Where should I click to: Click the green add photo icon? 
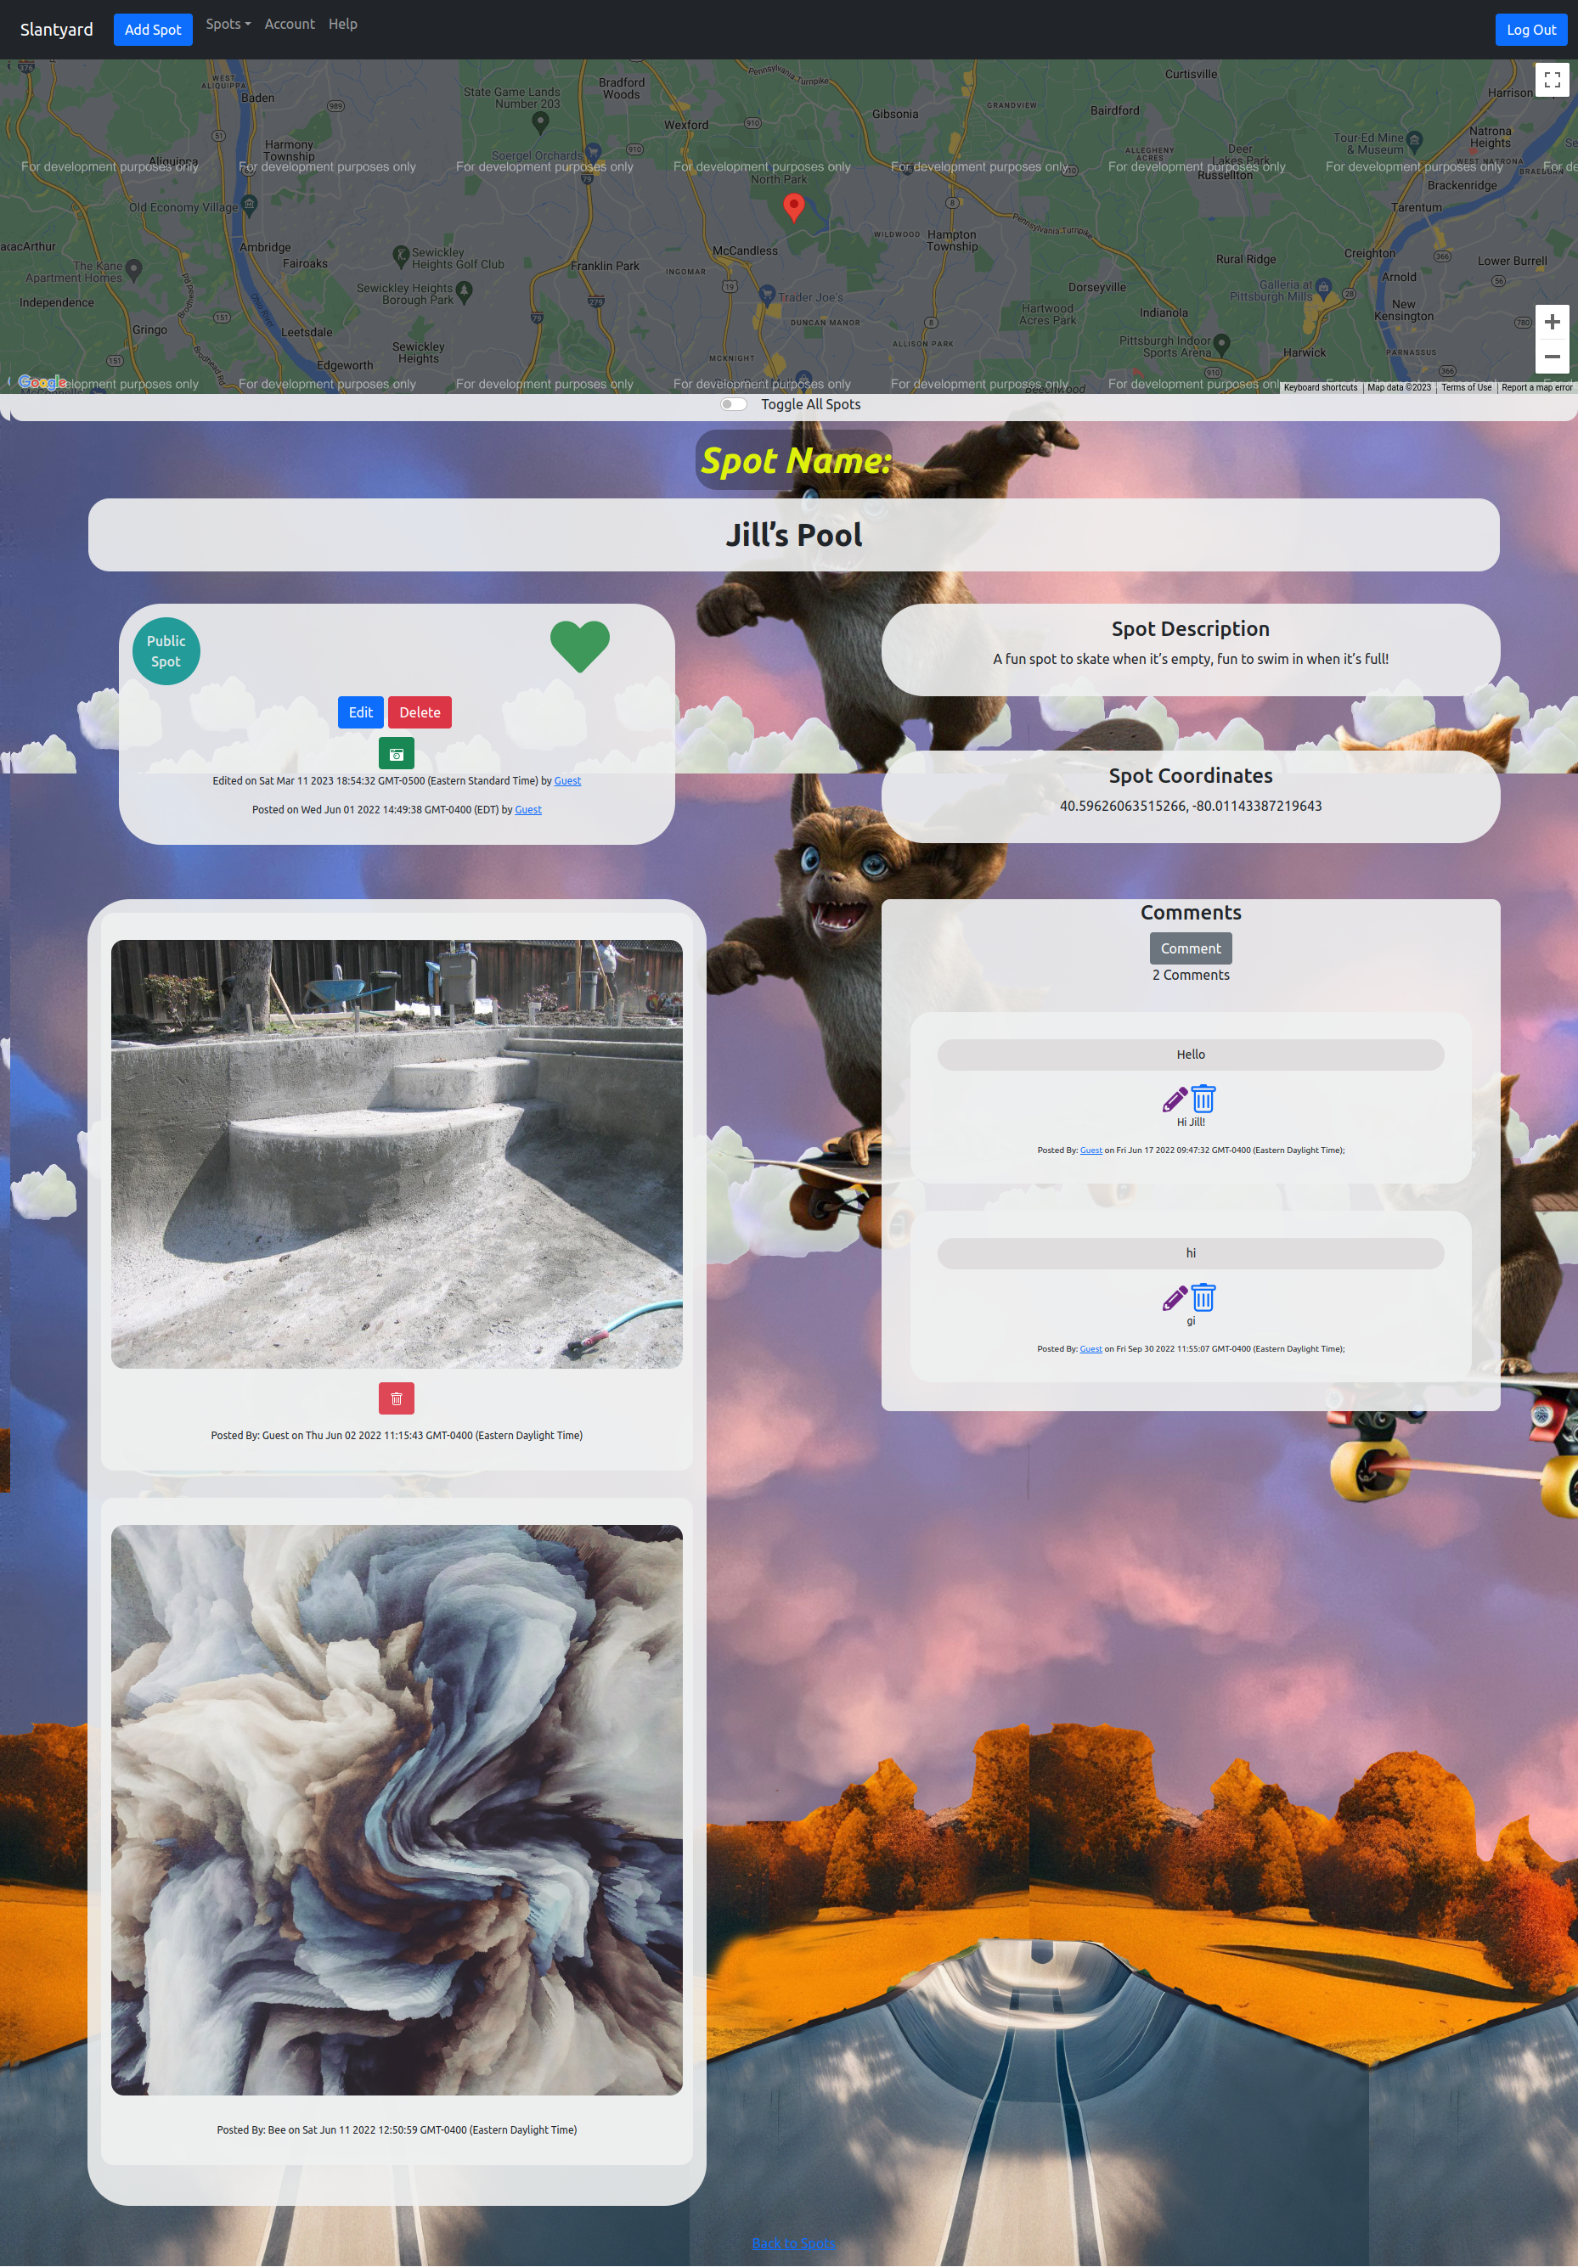[x=396, y=753]
